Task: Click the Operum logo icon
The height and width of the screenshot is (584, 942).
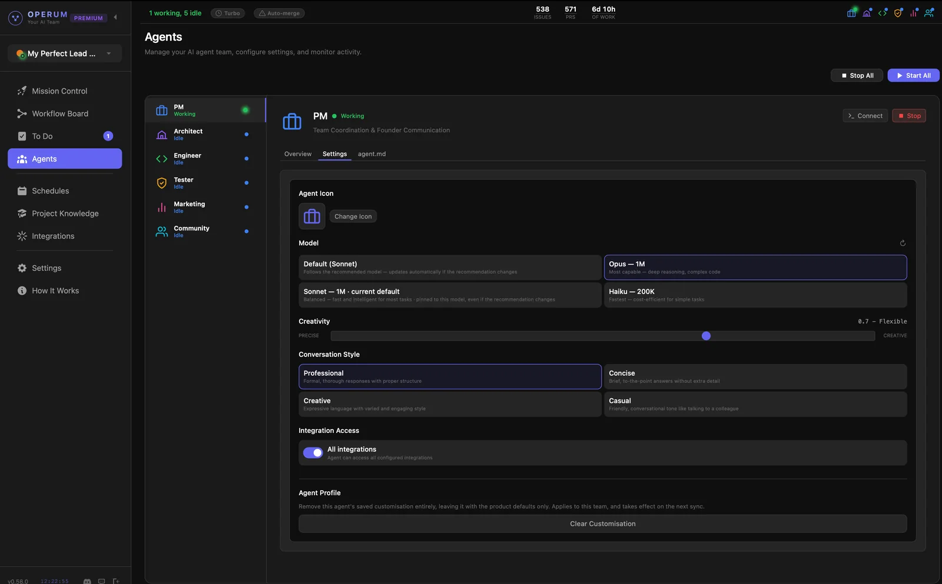Action: pyautogui.click(x=15, y=18)
